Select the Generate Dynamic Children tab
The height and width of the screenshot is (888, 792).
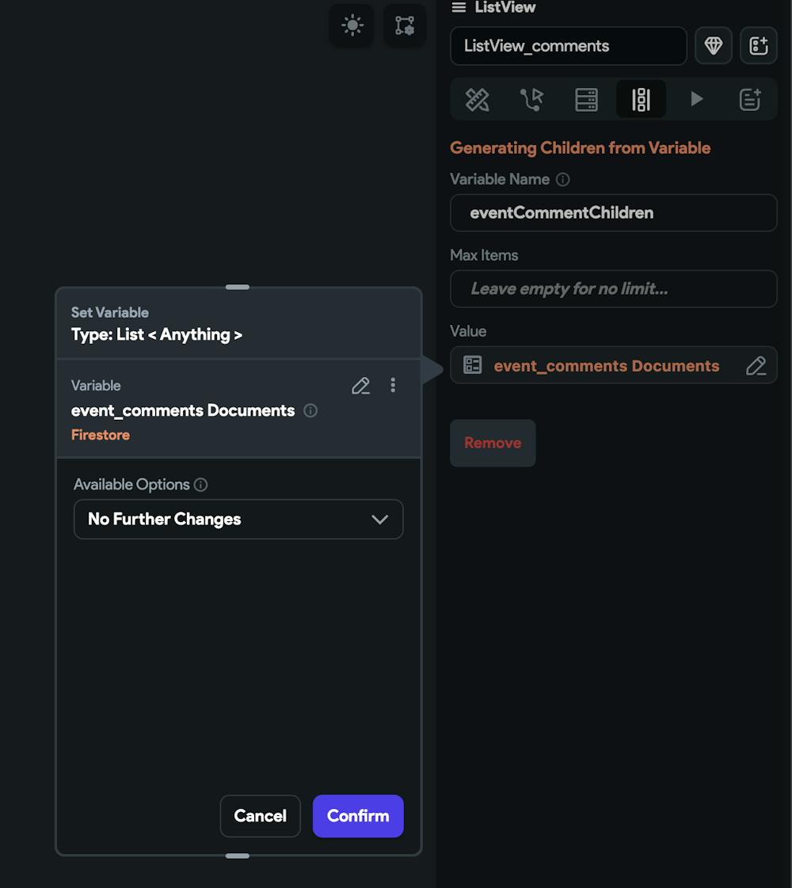point(641,100)
